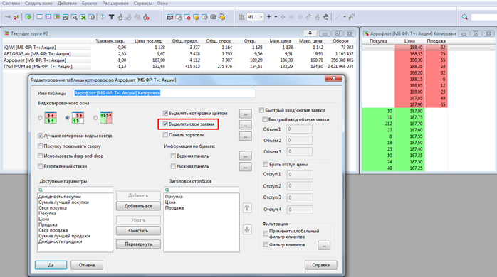Enable Брать отступ цены checkbox

266,165
